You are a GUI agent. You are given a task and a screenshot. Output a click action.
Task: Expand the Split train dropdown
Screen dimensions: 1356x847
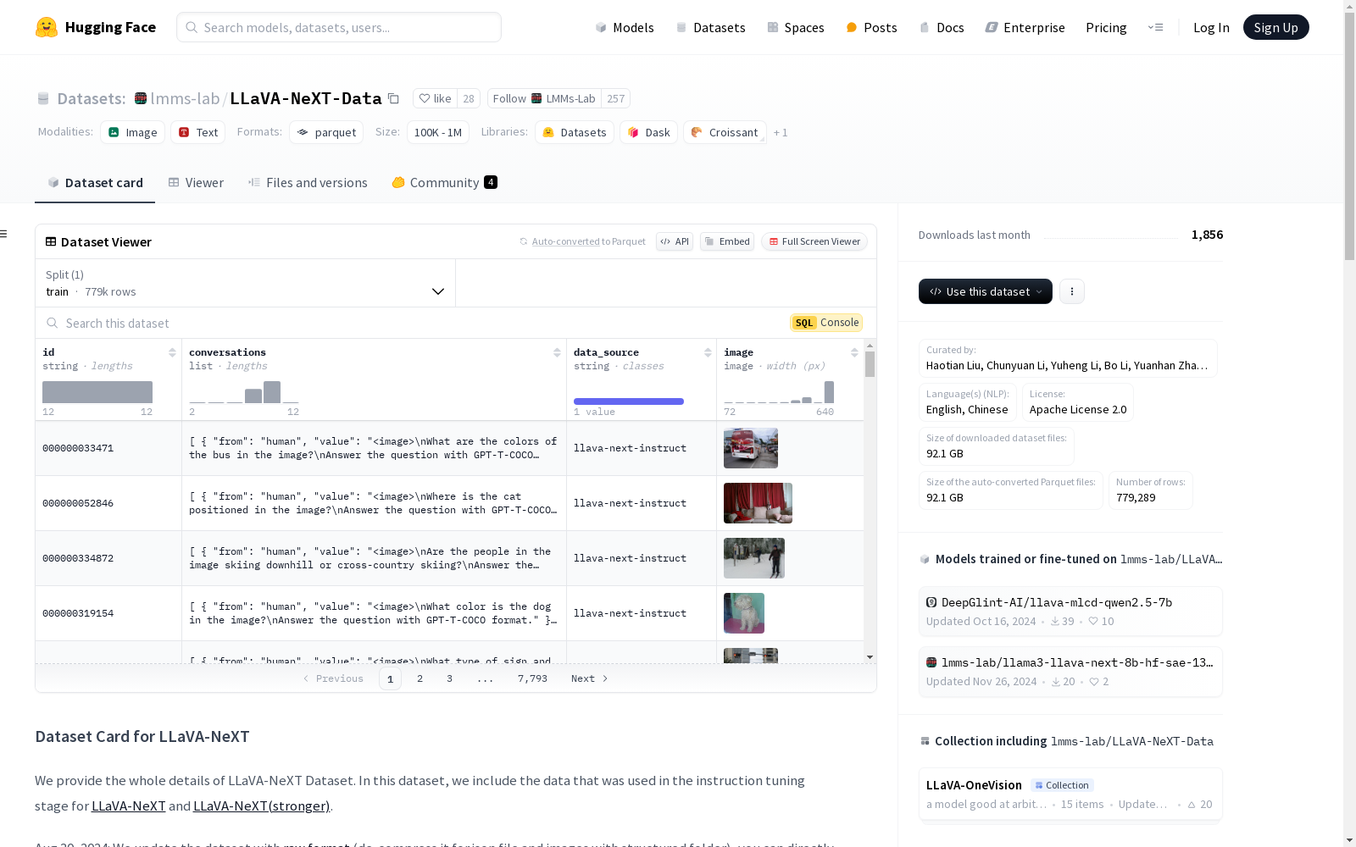[x=246, y=283]
